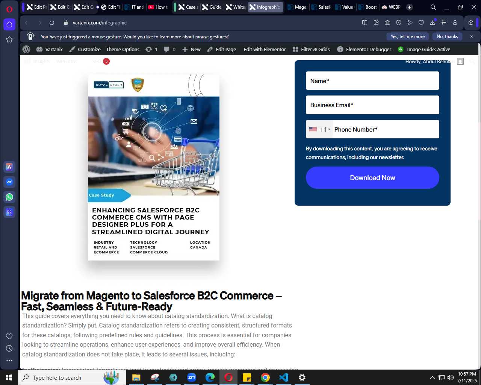Click the WordPress logo in admin bar
The image size is (481, 385).
(x=26, y=49)
